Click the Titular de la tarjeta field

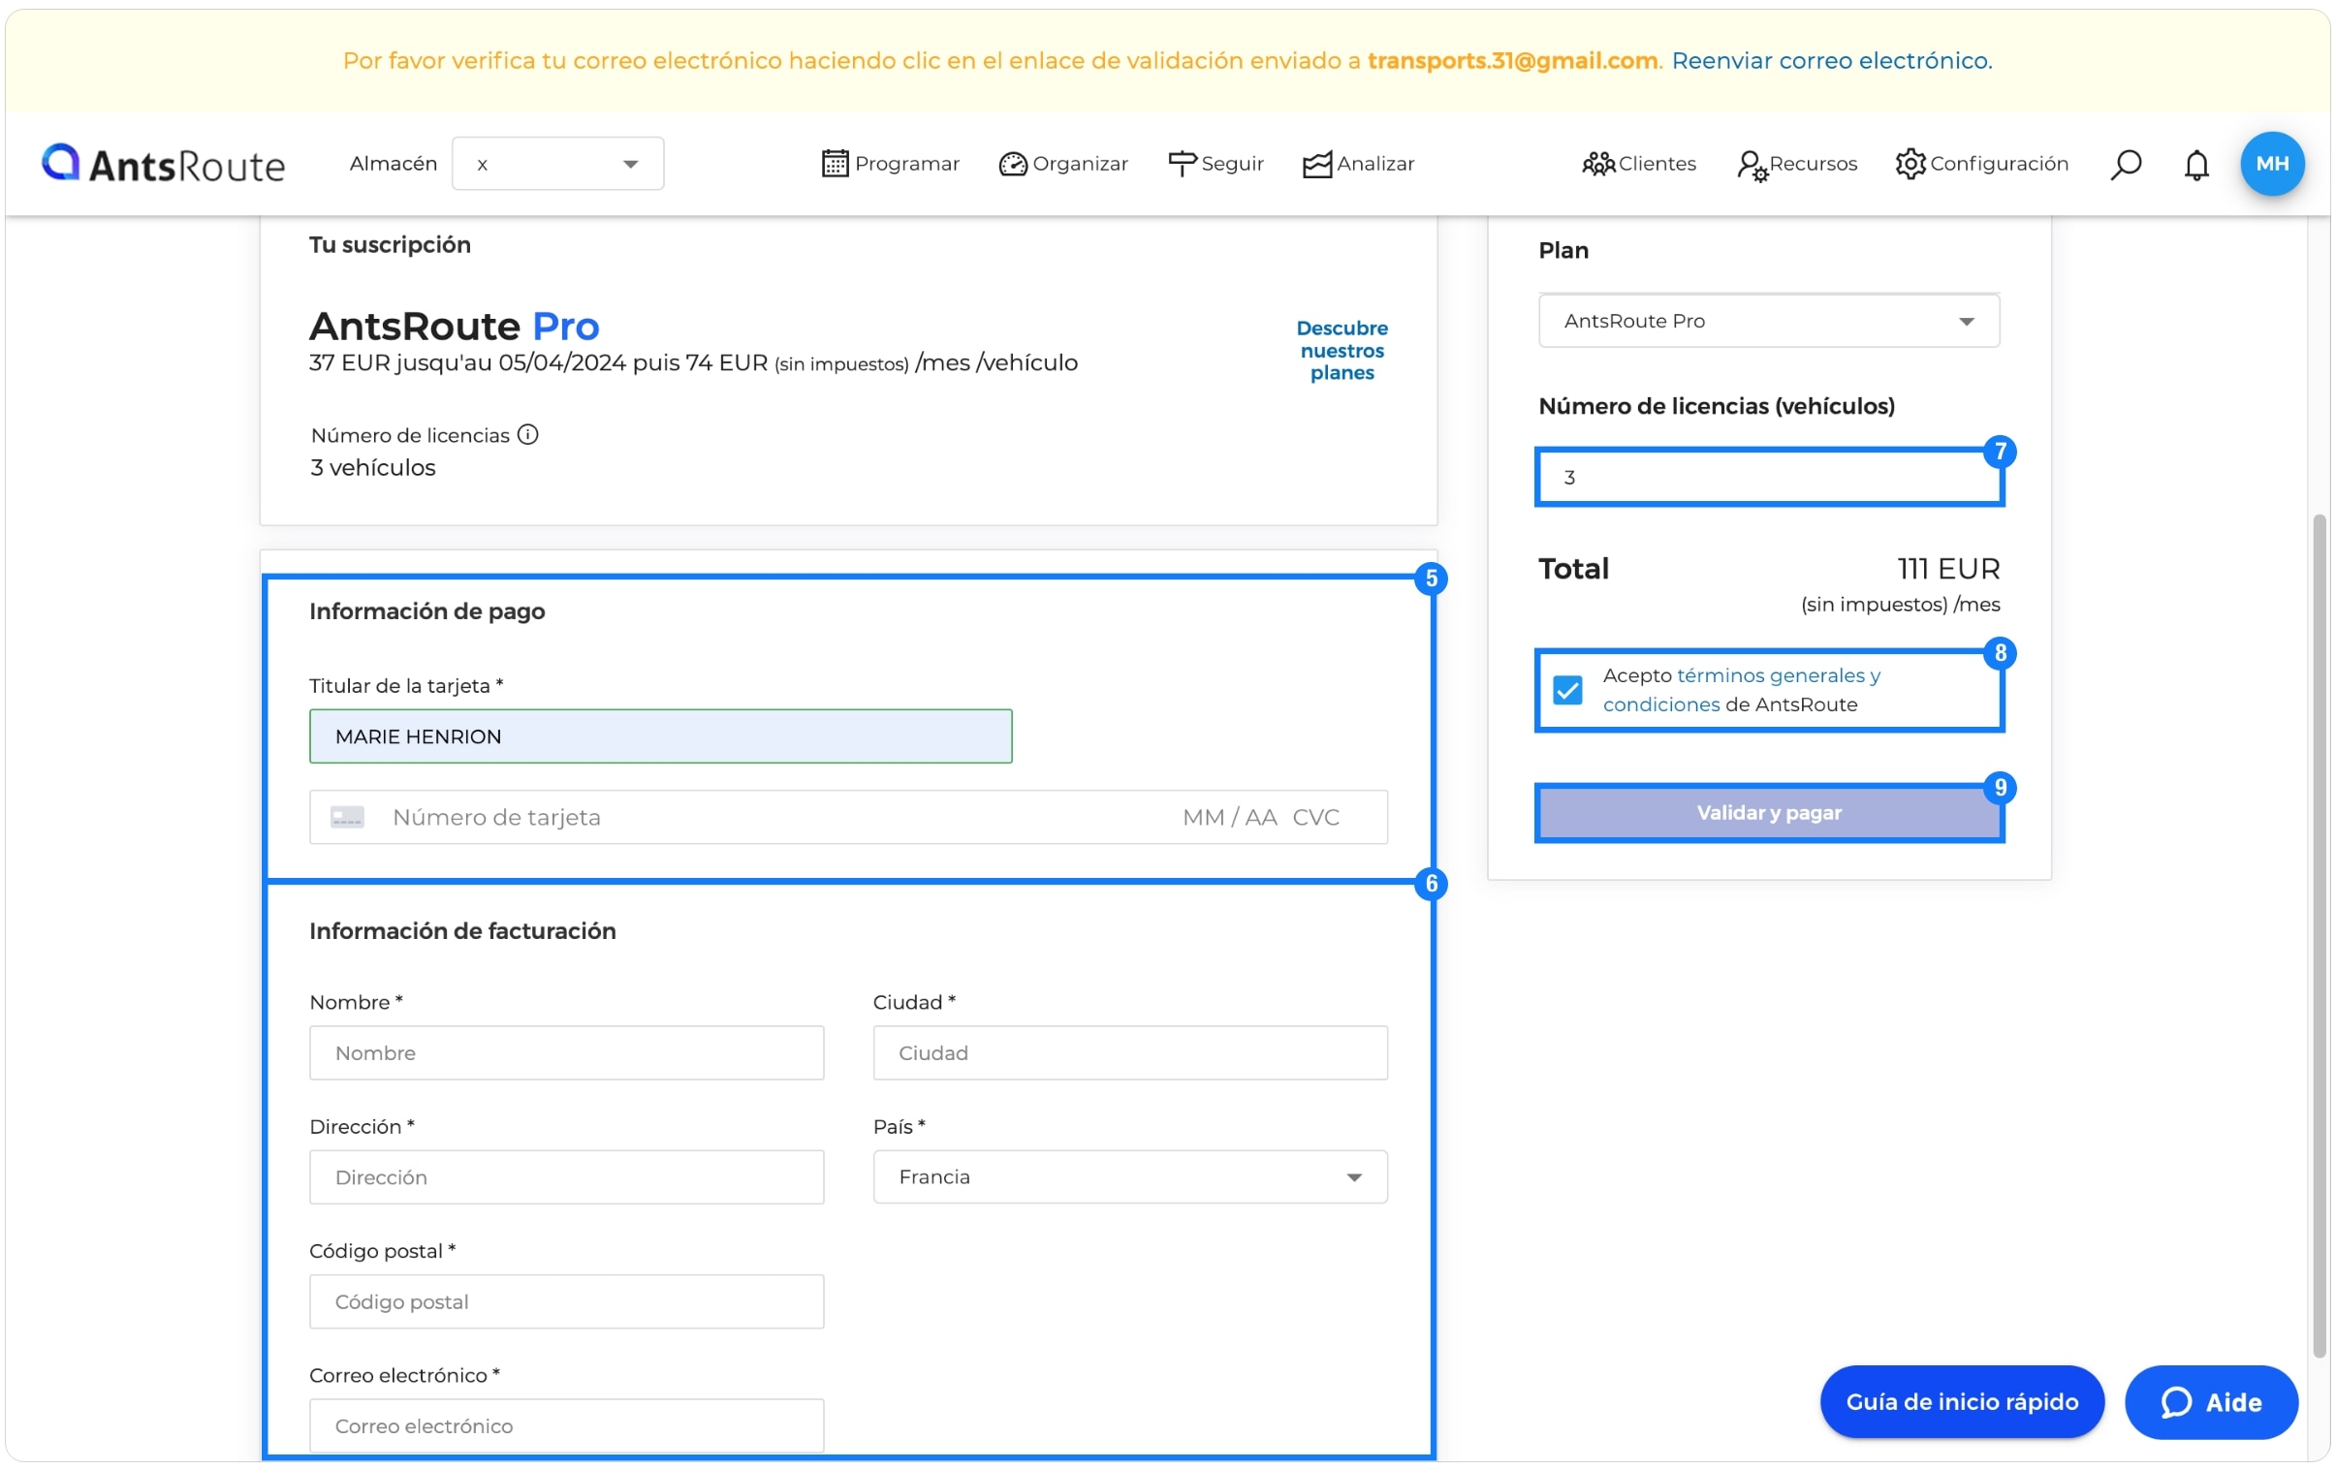click(661, 736)
